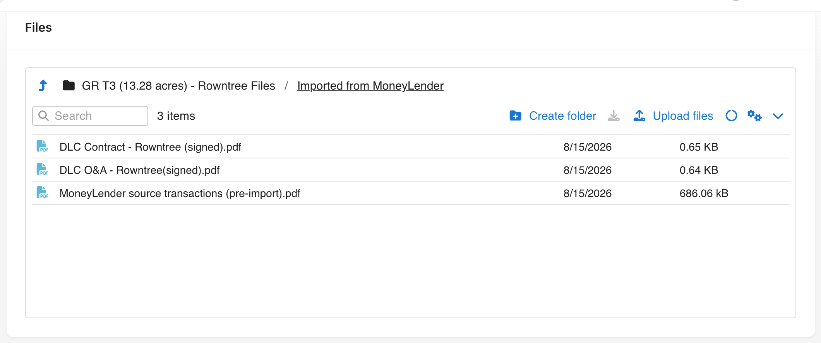Click the upload arrow icon
Image resolution: width=821 pixels, height=343 pixels.
[639, 116]
